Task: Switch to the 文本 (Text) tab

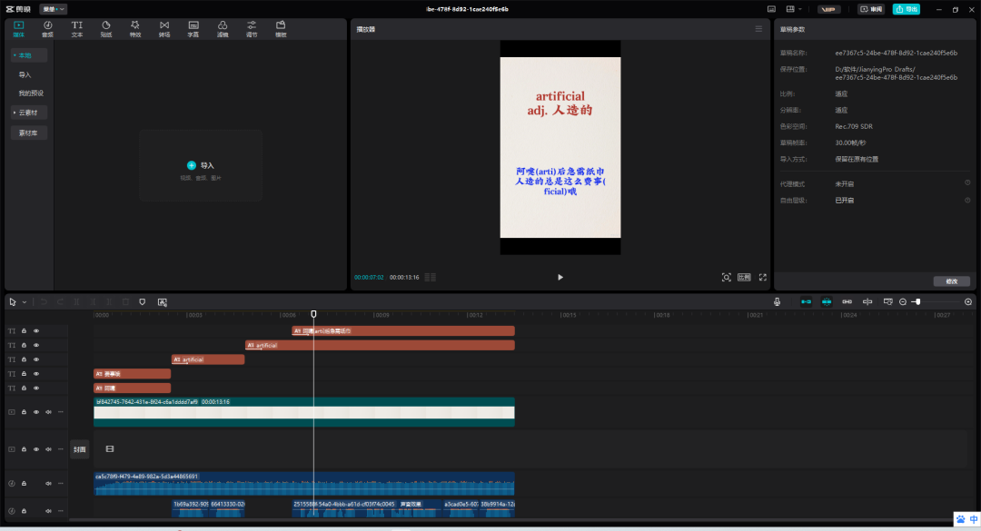Action: tap(76, 28)
